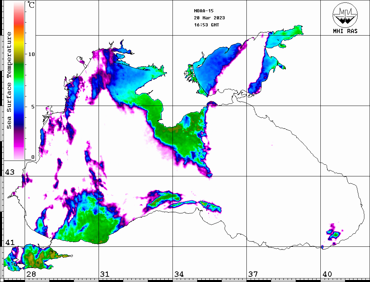Click the longitude label '37'

click(x=253, y=274)
